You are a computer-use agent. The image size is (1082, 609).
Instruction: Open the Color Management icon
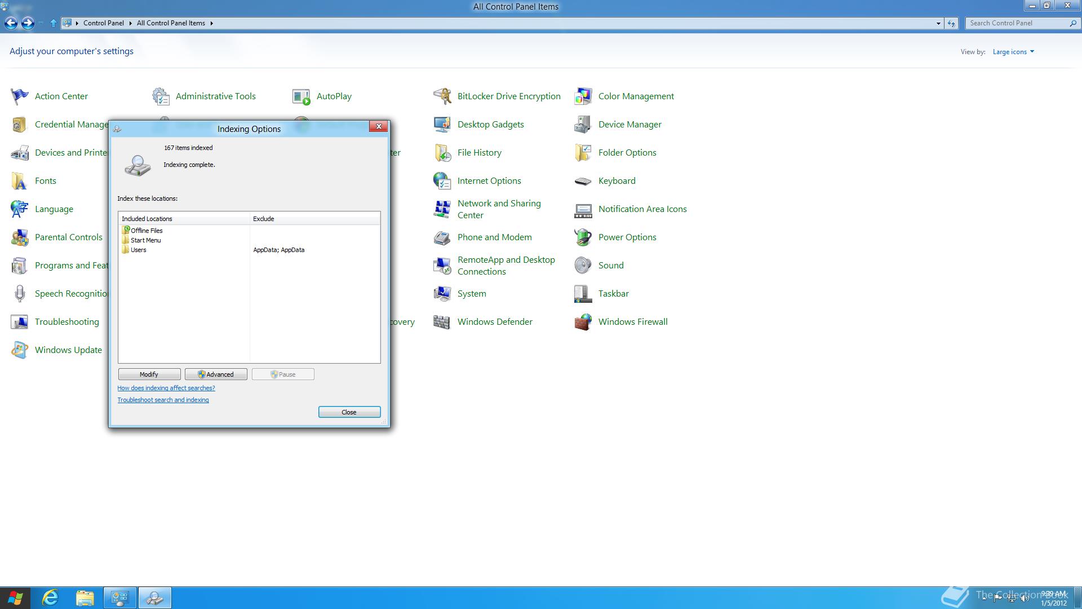[583, 96]
